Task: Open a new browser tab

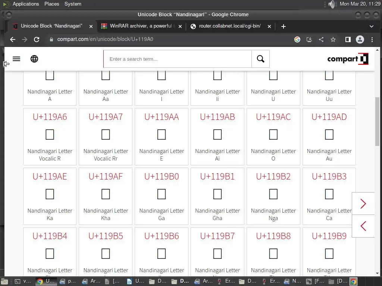Action: [x=284, y=26]
